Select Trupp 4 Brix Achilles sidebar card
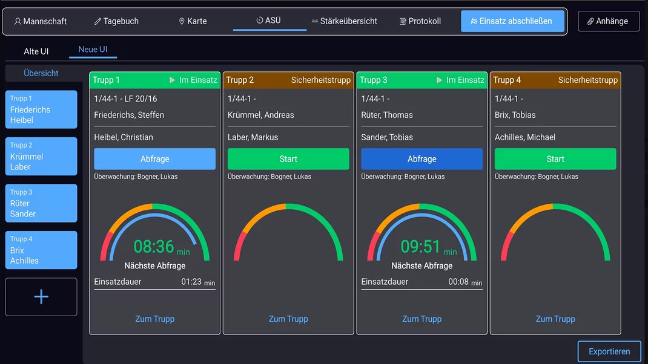 [x=41, y=250]
